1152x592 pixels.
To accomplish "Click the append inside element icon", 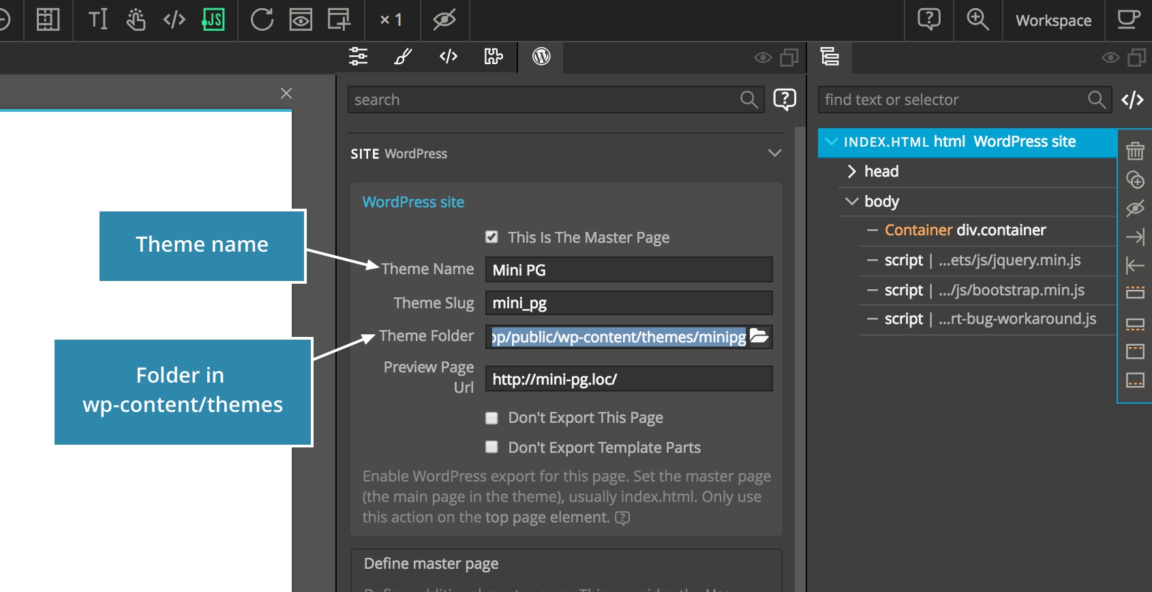I will (1135, 380).
